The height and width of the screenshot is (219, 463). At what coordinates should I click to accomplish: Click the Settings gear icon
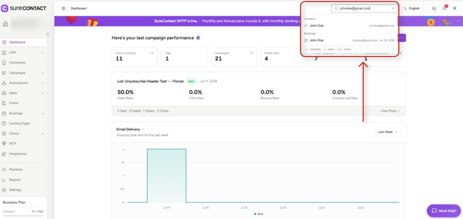pos(4,190)
